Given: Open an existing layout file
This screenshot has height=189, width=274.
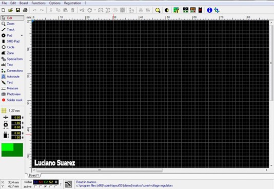Looking at the screenshot, I should [10, 10].
